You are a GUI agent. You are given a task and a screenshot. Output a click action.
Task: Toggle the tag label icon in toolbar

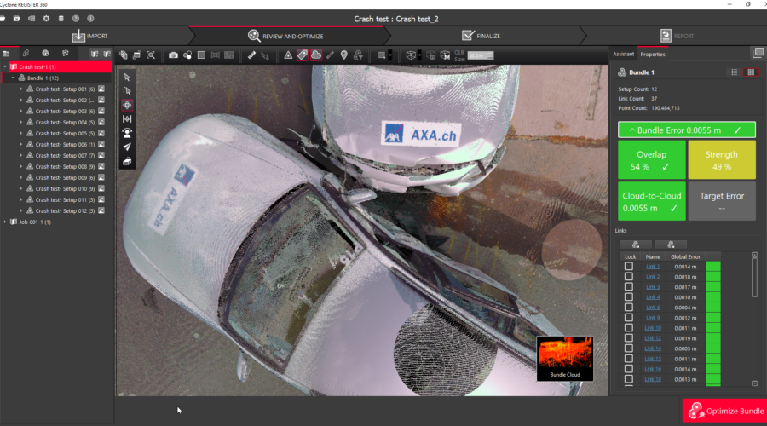pos(303,55)
